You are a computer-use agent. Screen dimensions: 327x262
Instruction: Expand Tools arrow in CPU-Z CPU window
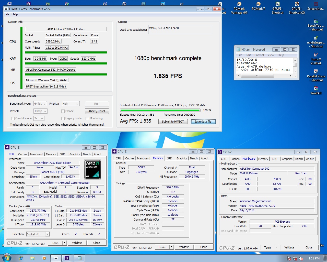tap(64, 243)
